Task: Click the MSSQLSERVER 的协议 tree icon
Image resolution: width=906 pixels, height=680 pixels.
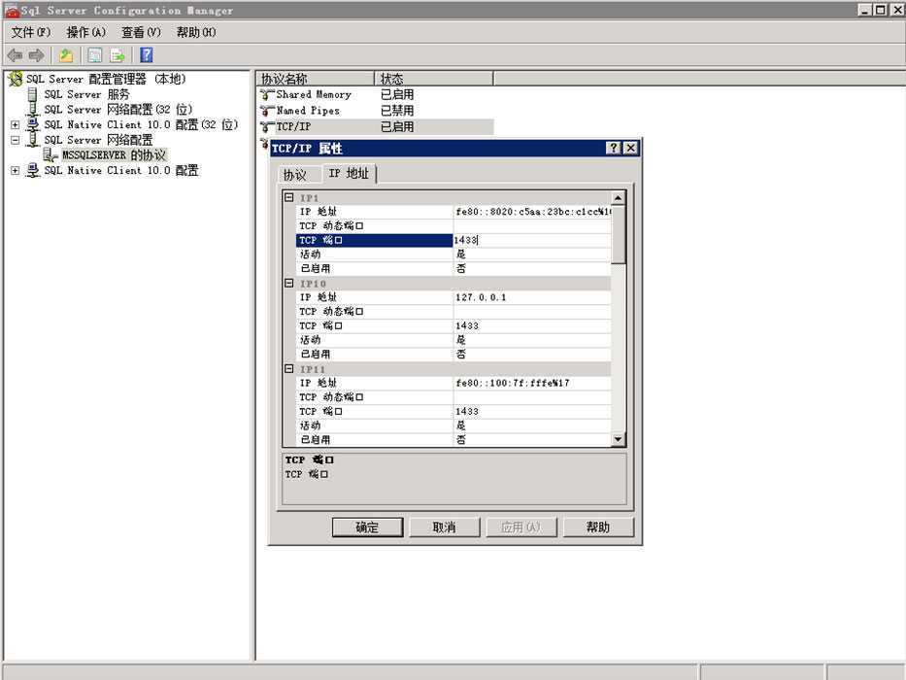Action: click(x=50, y=155)
